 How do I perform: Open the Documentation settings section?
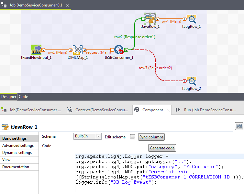tap(16, 167)
